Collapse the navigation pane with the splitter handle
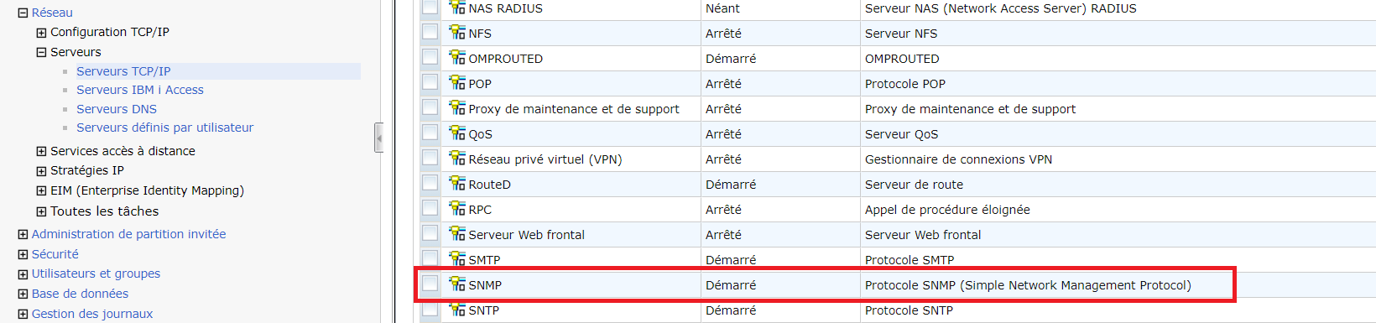This screenshot has height=323, width=1376. point(379,138)
